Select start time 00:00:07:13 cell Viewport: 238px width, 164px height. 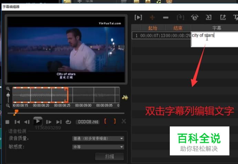[153, 36]
